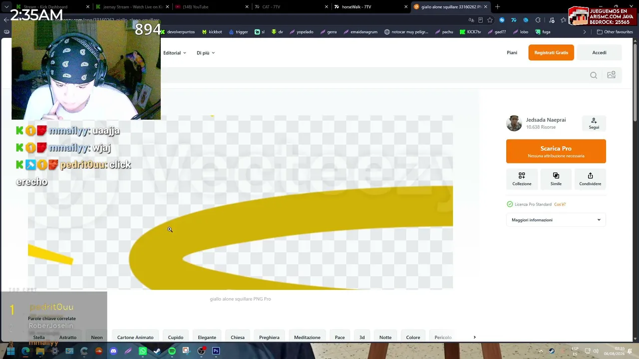Switch to the (148) YouTube tab

212,7
